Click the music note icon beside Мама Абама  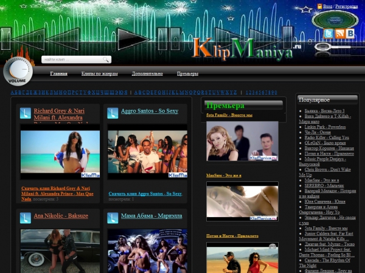click(x=113, y=218)
